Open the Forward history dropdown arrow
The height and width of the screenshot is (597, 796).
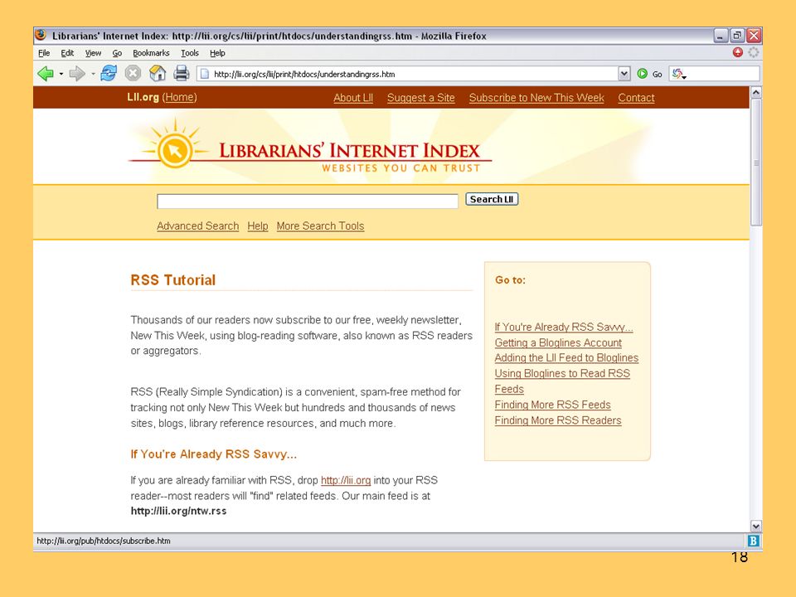pos(93,74)
